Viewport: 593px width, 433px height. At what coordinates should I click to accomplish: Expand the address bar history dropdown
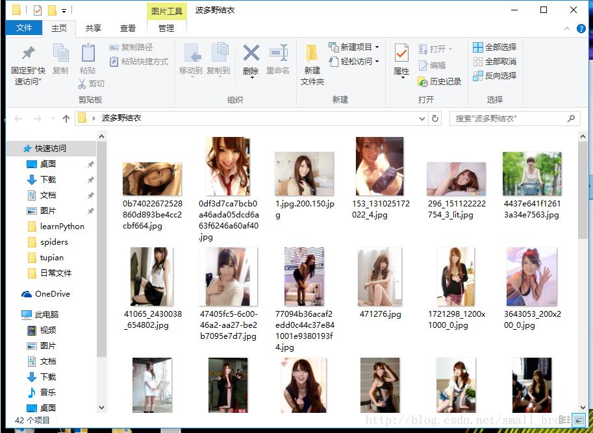[x=422, y=119]
